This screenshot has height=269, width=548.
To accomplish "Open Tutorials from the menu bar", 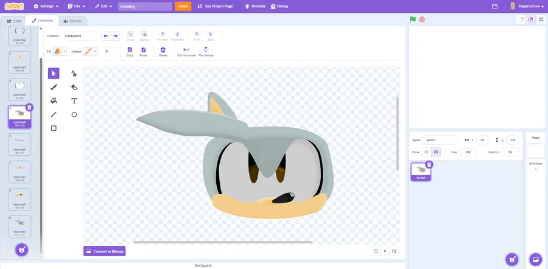I will point(255,6).
